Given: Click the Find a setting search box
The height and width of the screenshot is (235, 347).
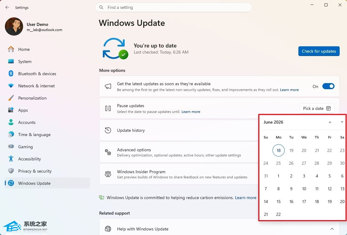Looking at the screenshot, I should coord(174,7).
